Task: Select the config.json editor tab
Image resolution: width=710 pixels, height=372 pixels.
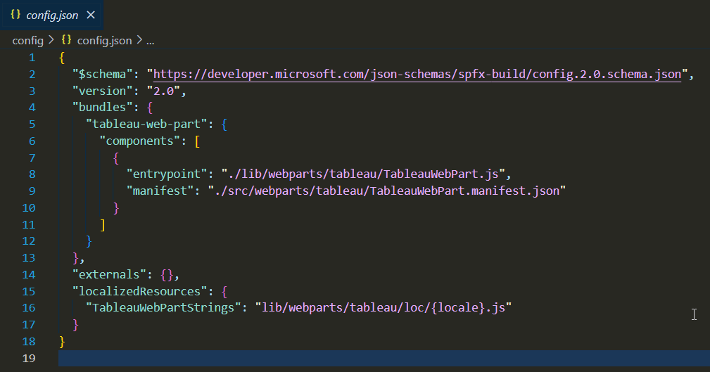Action: (x=52, y=15)
